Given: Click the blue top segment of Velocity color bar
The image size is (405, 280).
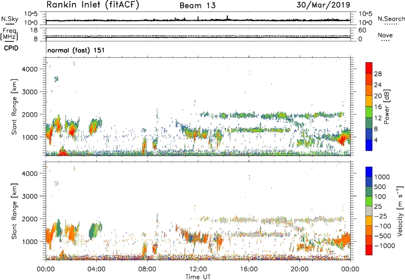Looking at the screenshot, I should 369,172.
